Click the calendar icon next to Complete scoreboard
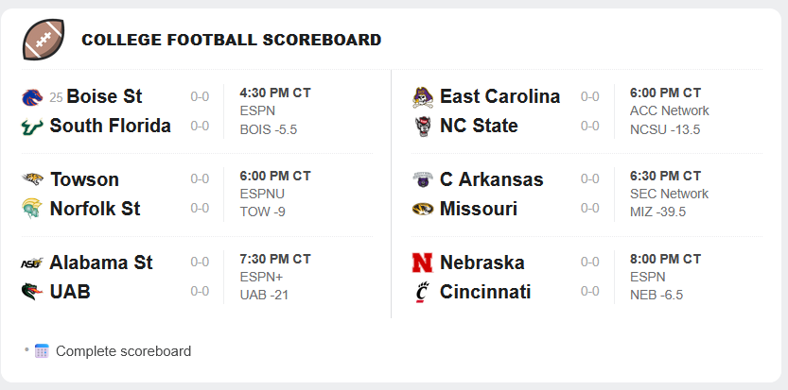 42,351
